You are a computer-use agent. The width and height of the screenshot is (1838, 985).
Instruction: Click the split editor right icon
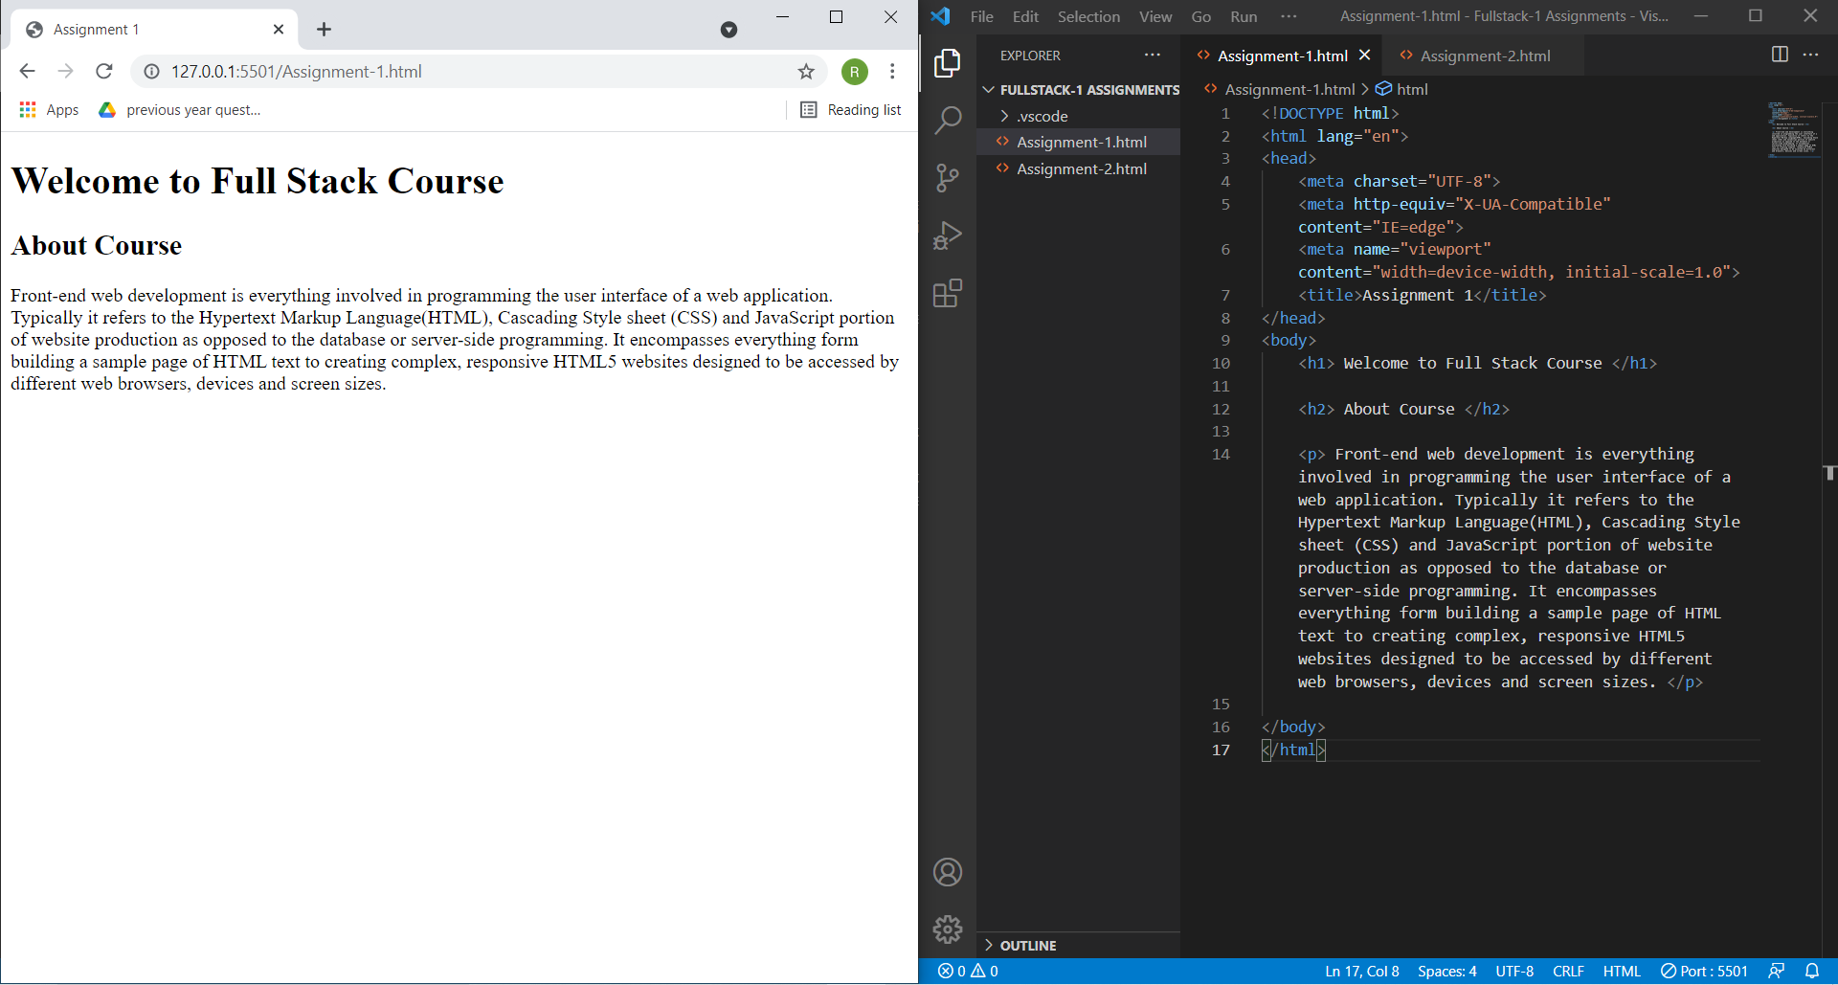[x=1780, y=55]
